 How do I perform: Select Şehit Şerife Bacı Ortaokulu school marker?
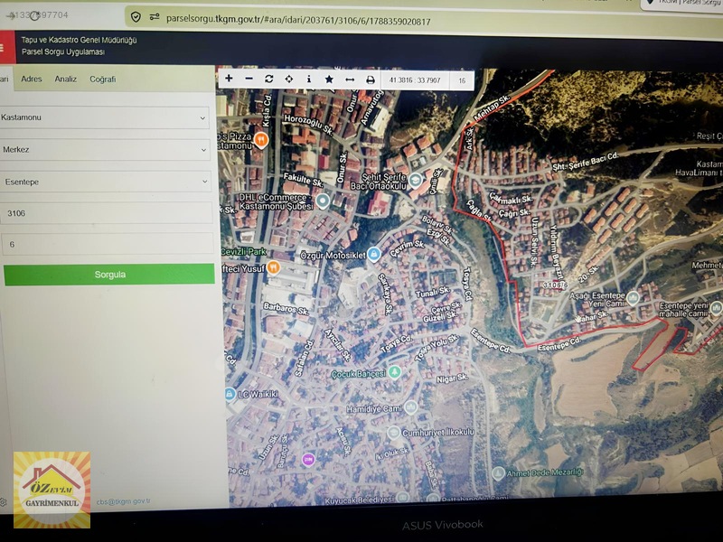415,181
